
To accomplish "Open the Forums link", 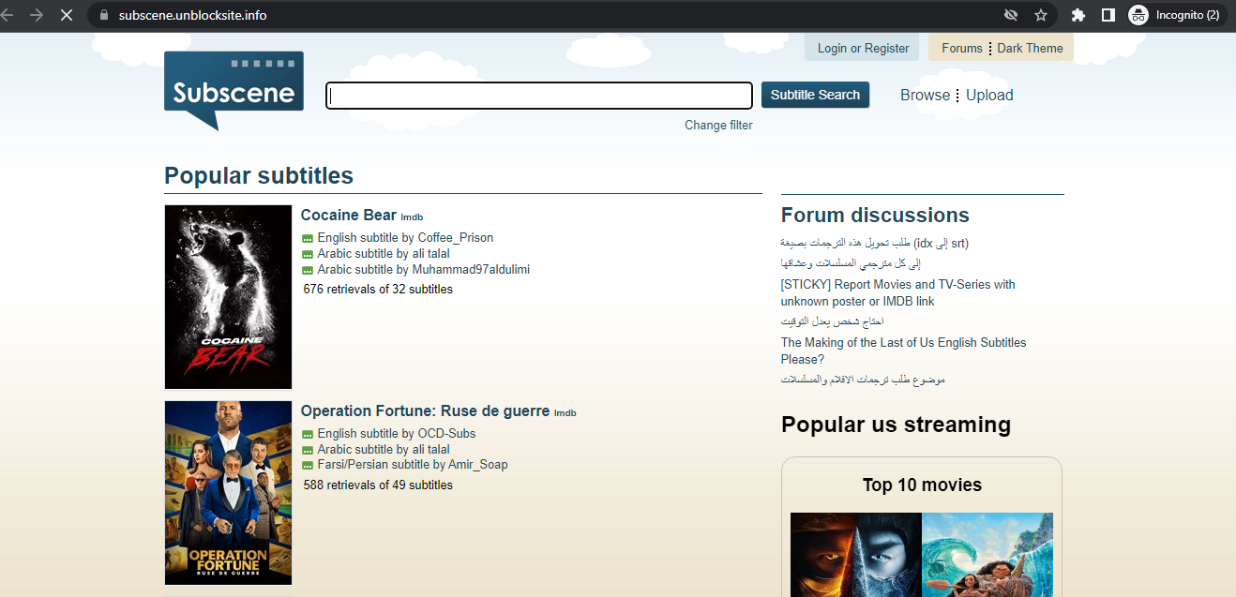I will pyautogui.click(x=961, y=48).
